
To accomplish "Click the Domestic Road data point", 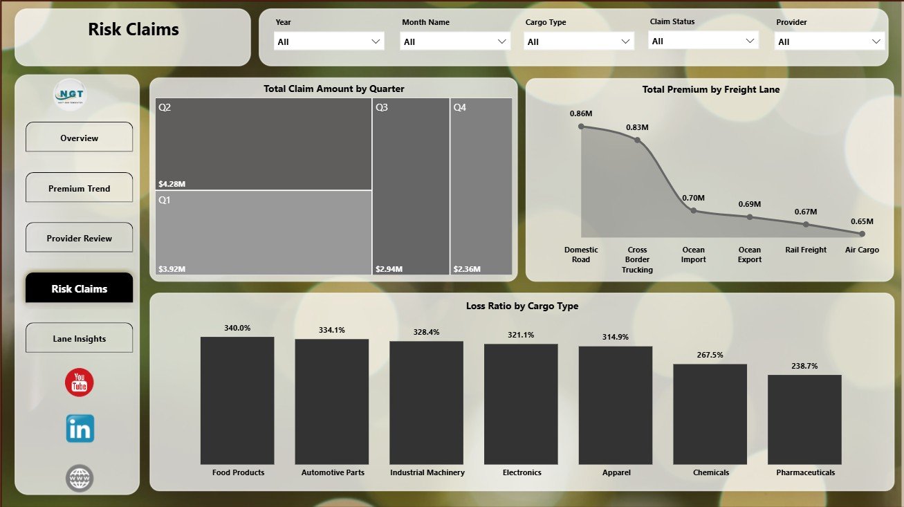I will 581,127.
